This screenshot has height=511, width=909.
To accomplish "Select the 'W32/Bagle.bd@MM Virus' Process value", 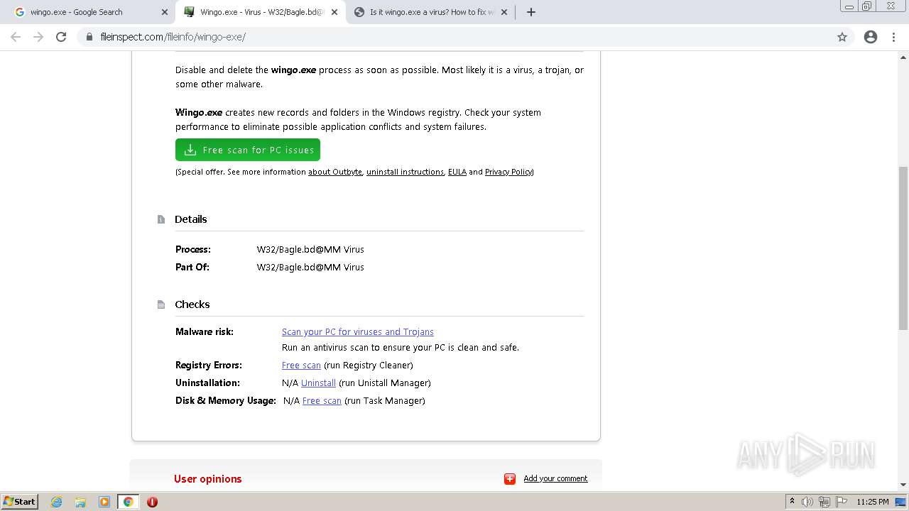I will click(x=310, y=249).
